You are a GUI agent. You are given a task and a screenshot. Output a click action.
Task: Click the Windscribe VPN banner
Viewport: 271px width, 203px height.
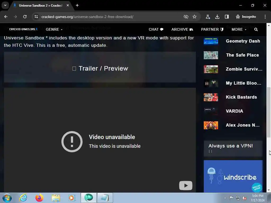coord(233,176)
